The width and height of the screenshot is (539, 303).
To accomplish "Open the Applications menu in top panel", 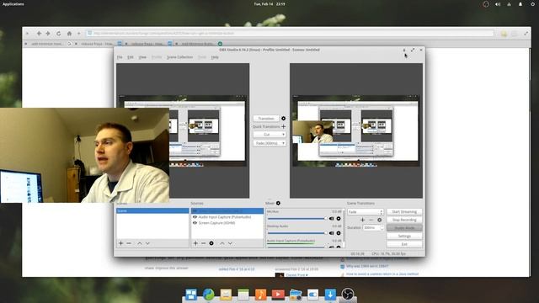I will click(x=13, y=4).
